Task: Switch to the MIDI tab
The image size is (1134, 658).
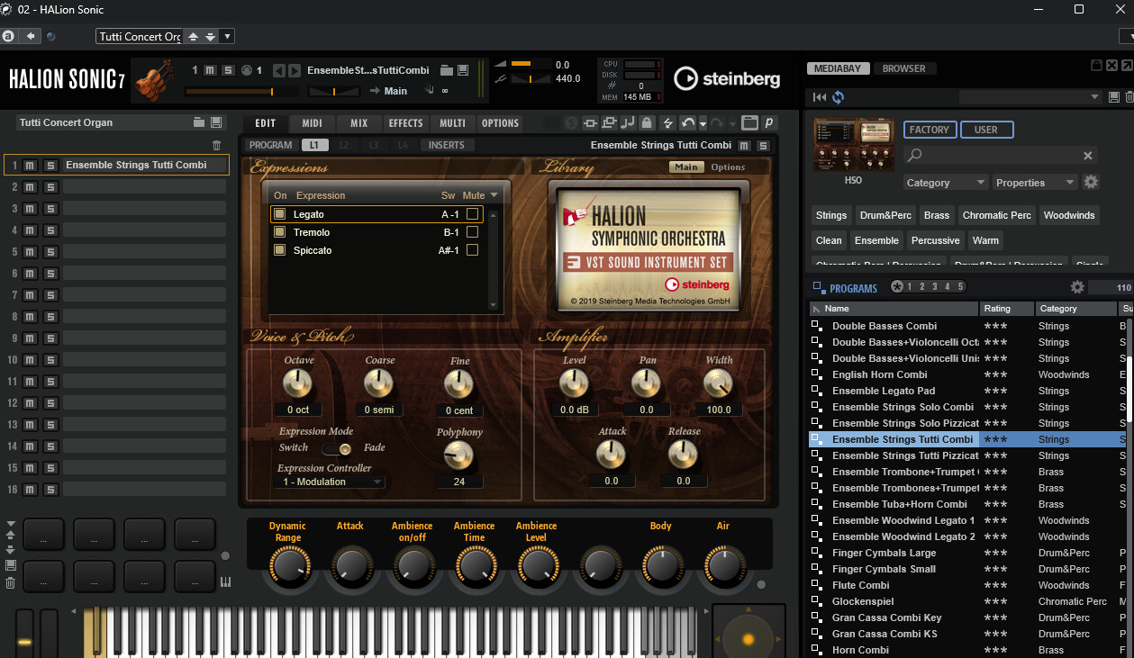Action: point(312,123)
